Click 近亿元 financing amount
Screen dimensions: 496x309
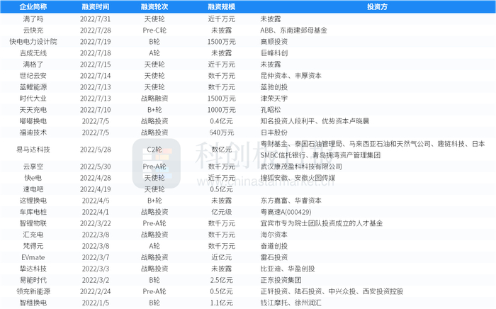click(x=221, y=257)
